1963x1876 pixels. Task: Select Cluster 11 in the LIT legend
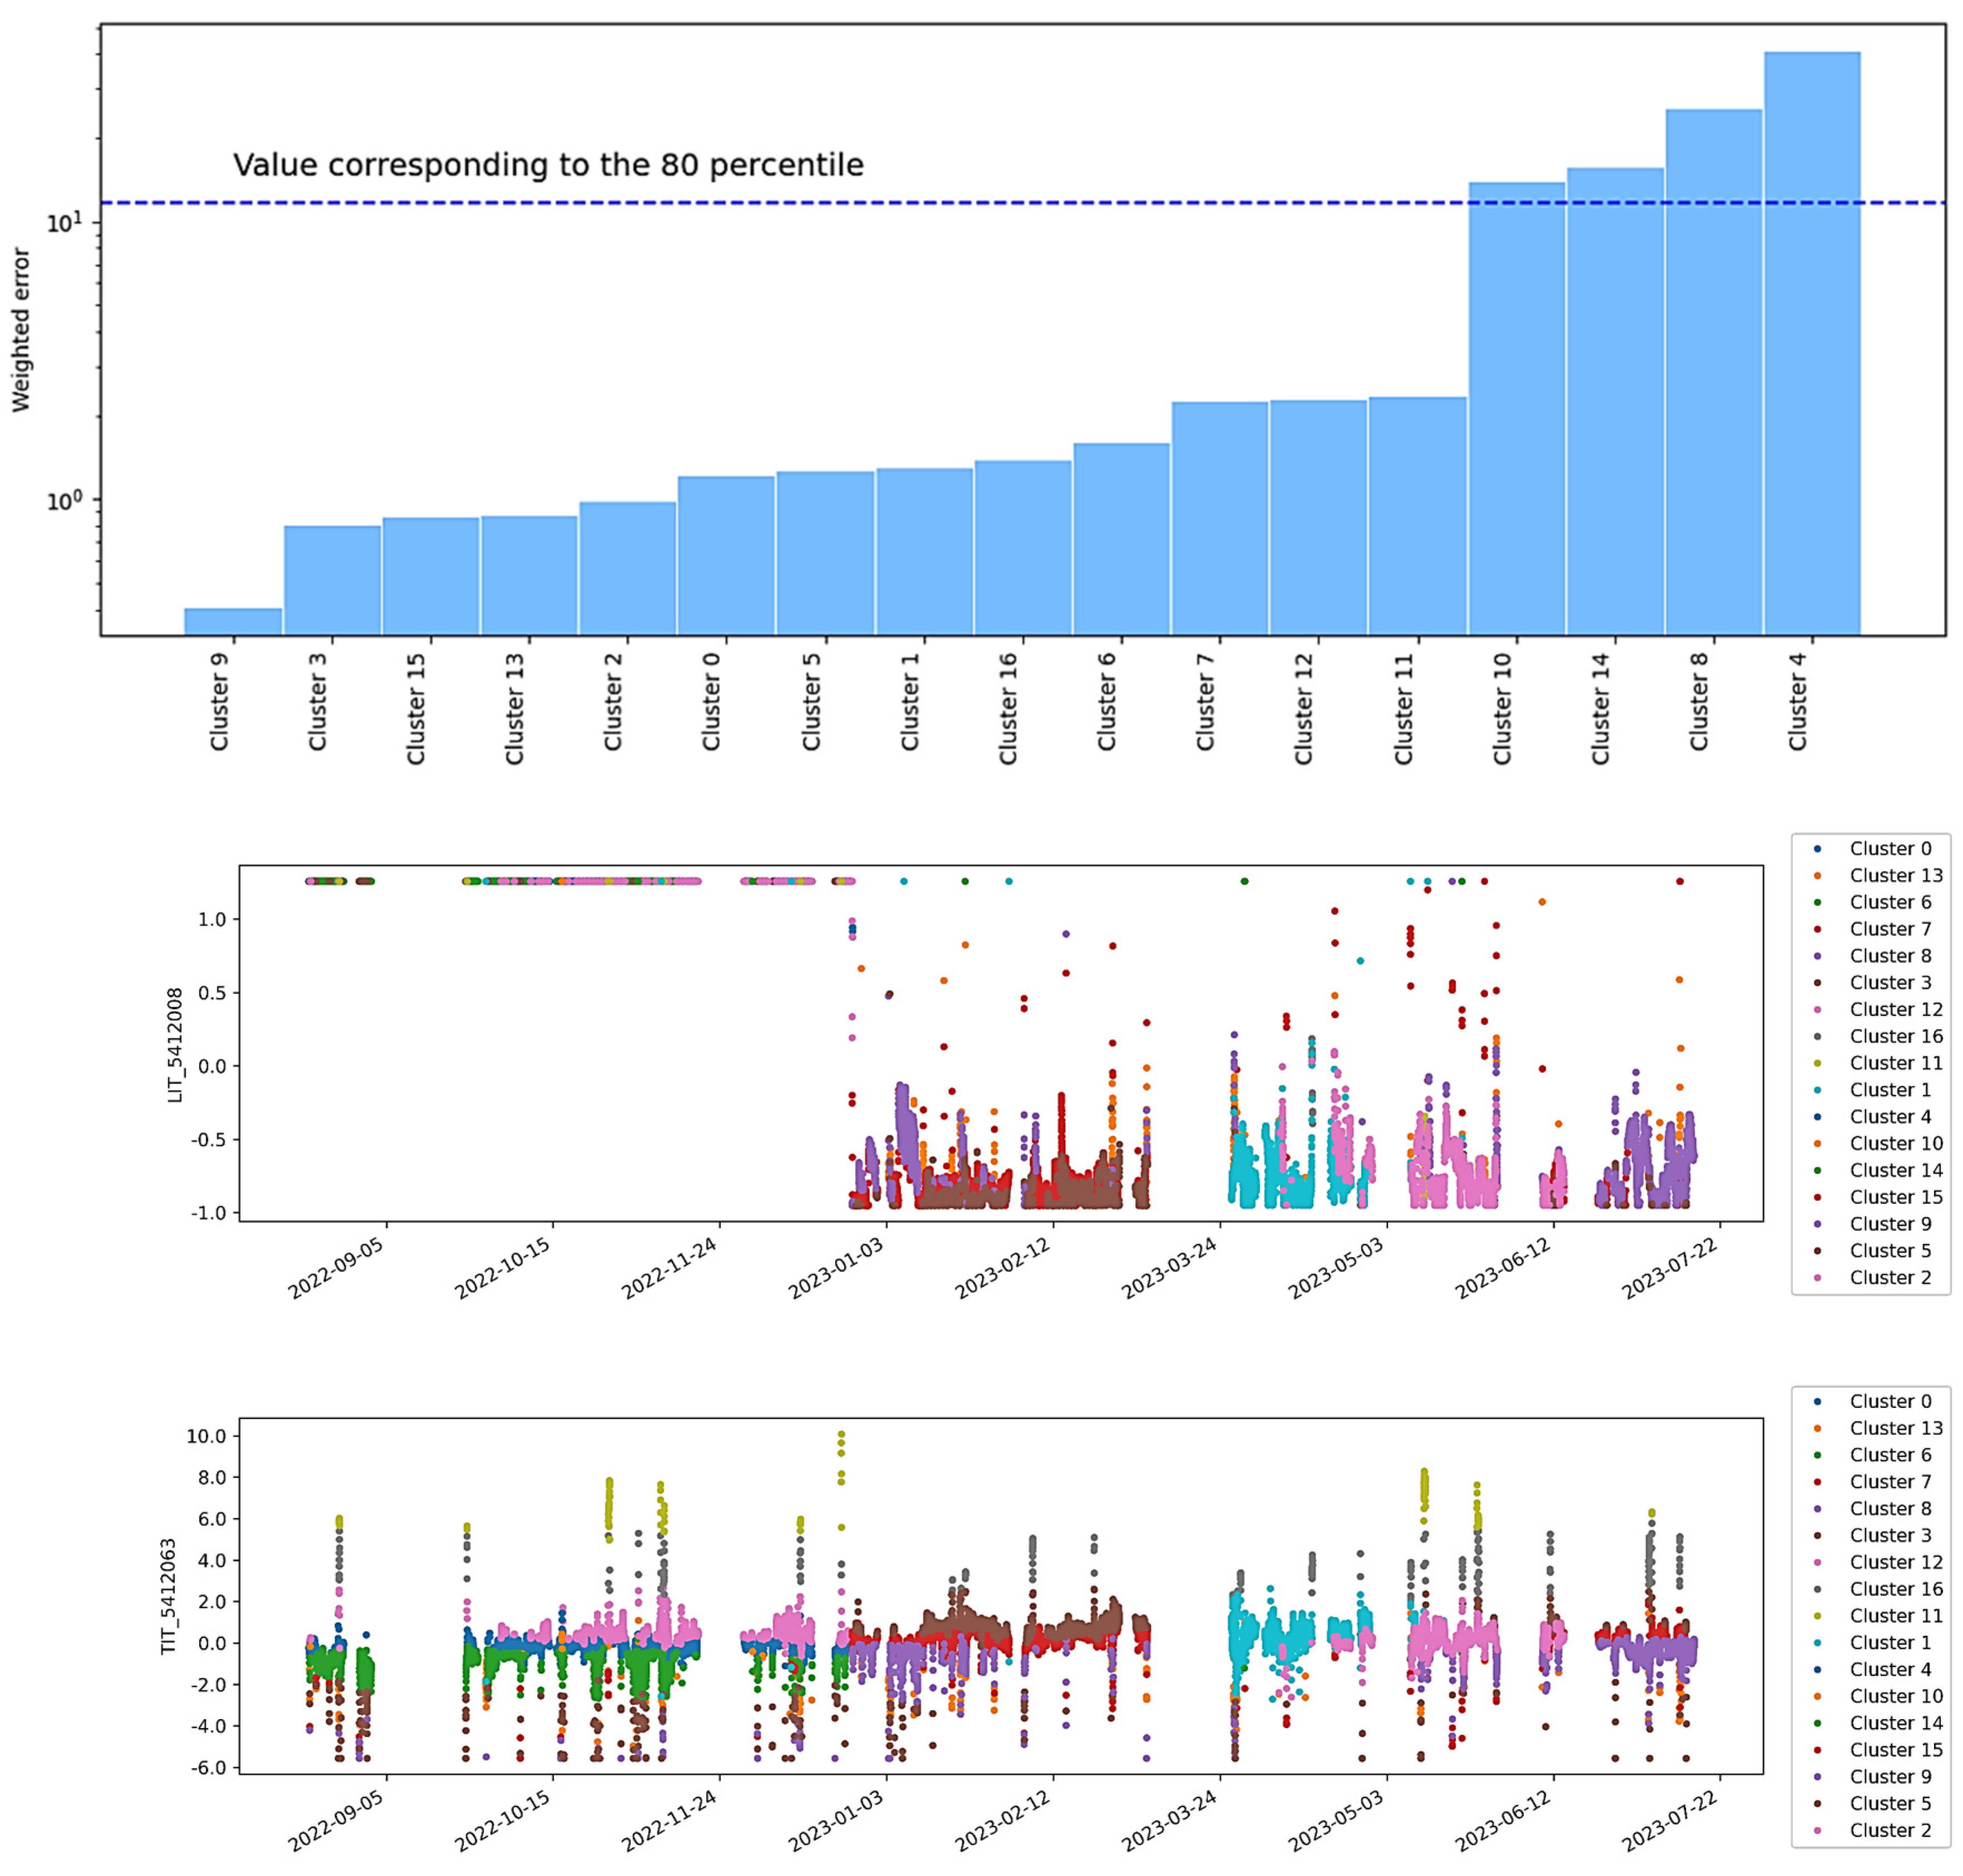point(1895,1063)
